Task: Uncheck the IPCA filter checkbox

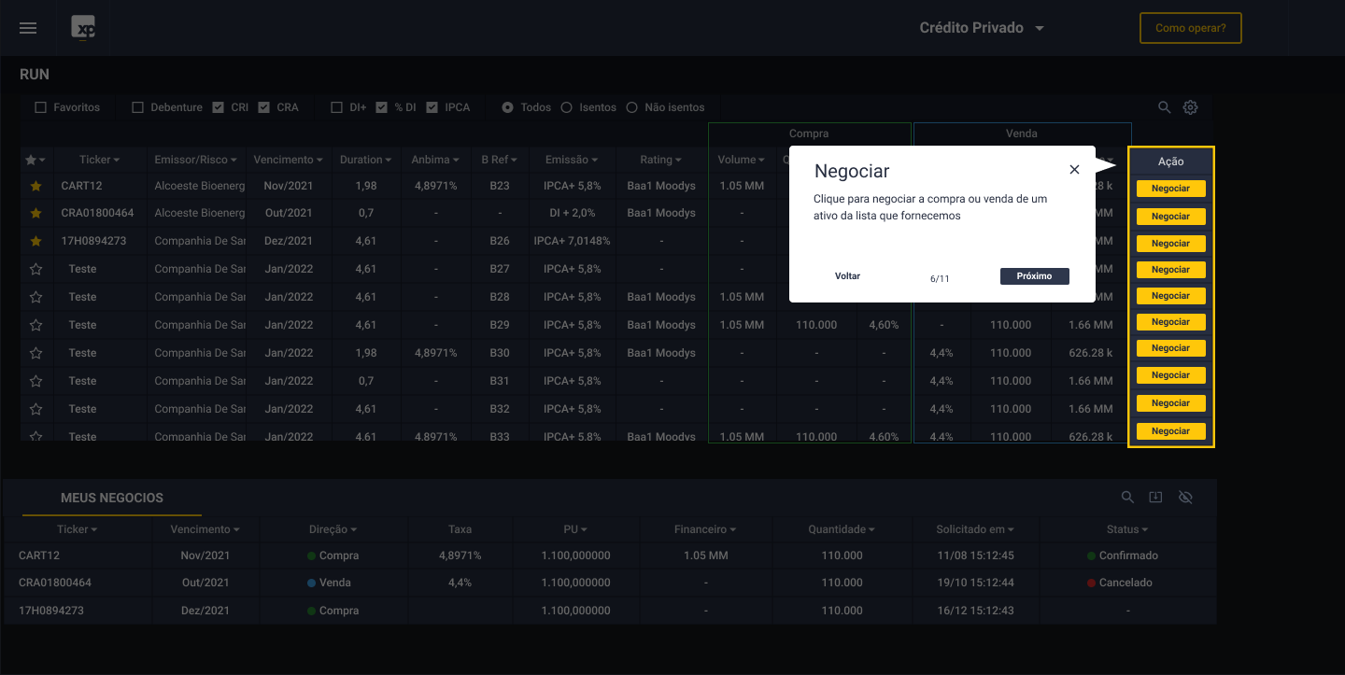Action: point(432,107)
